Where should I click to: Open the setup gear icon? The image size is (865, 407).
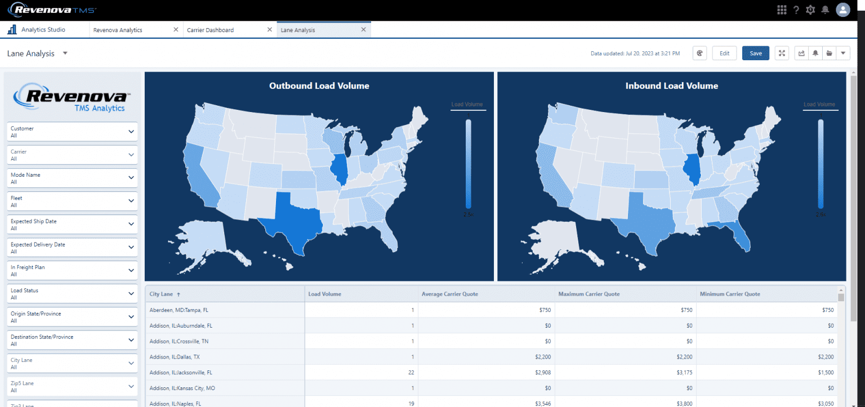811,9
